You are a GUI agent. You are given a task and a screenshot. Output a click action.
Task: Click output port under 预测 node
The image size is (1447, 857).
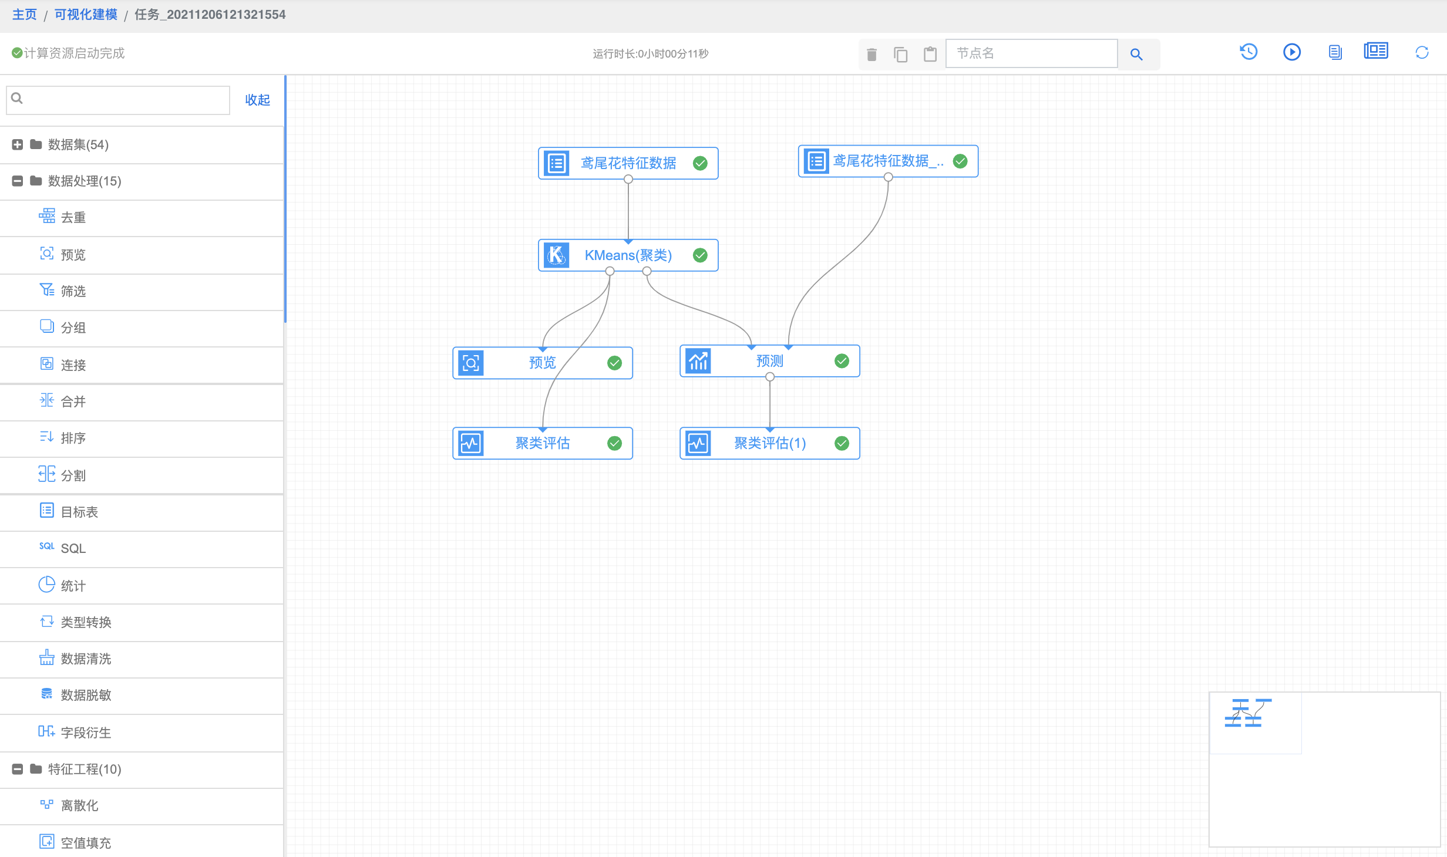[x=770, y=377]
